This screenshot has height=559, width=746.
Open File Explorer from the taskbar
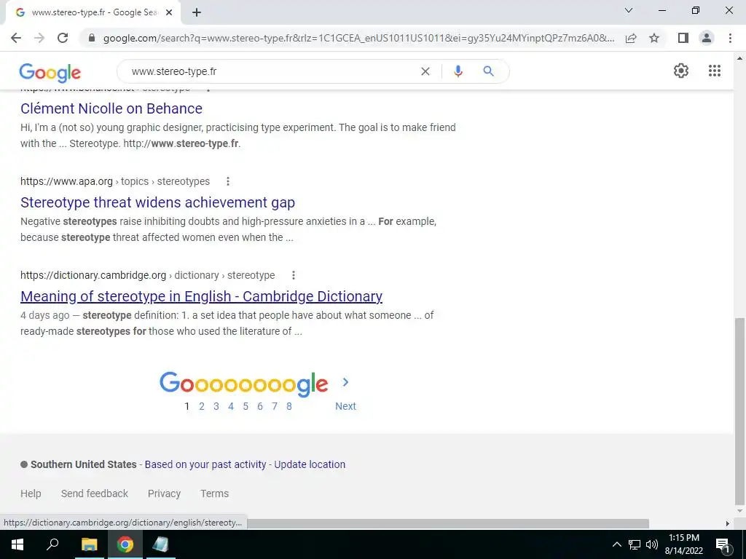89,544
